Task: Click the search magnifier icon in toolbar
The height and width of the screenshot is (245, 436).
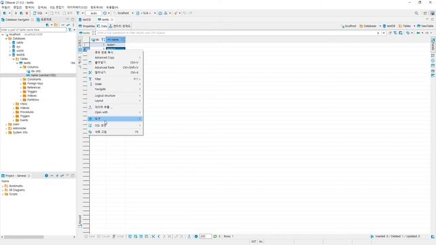Action: [416, 13]
